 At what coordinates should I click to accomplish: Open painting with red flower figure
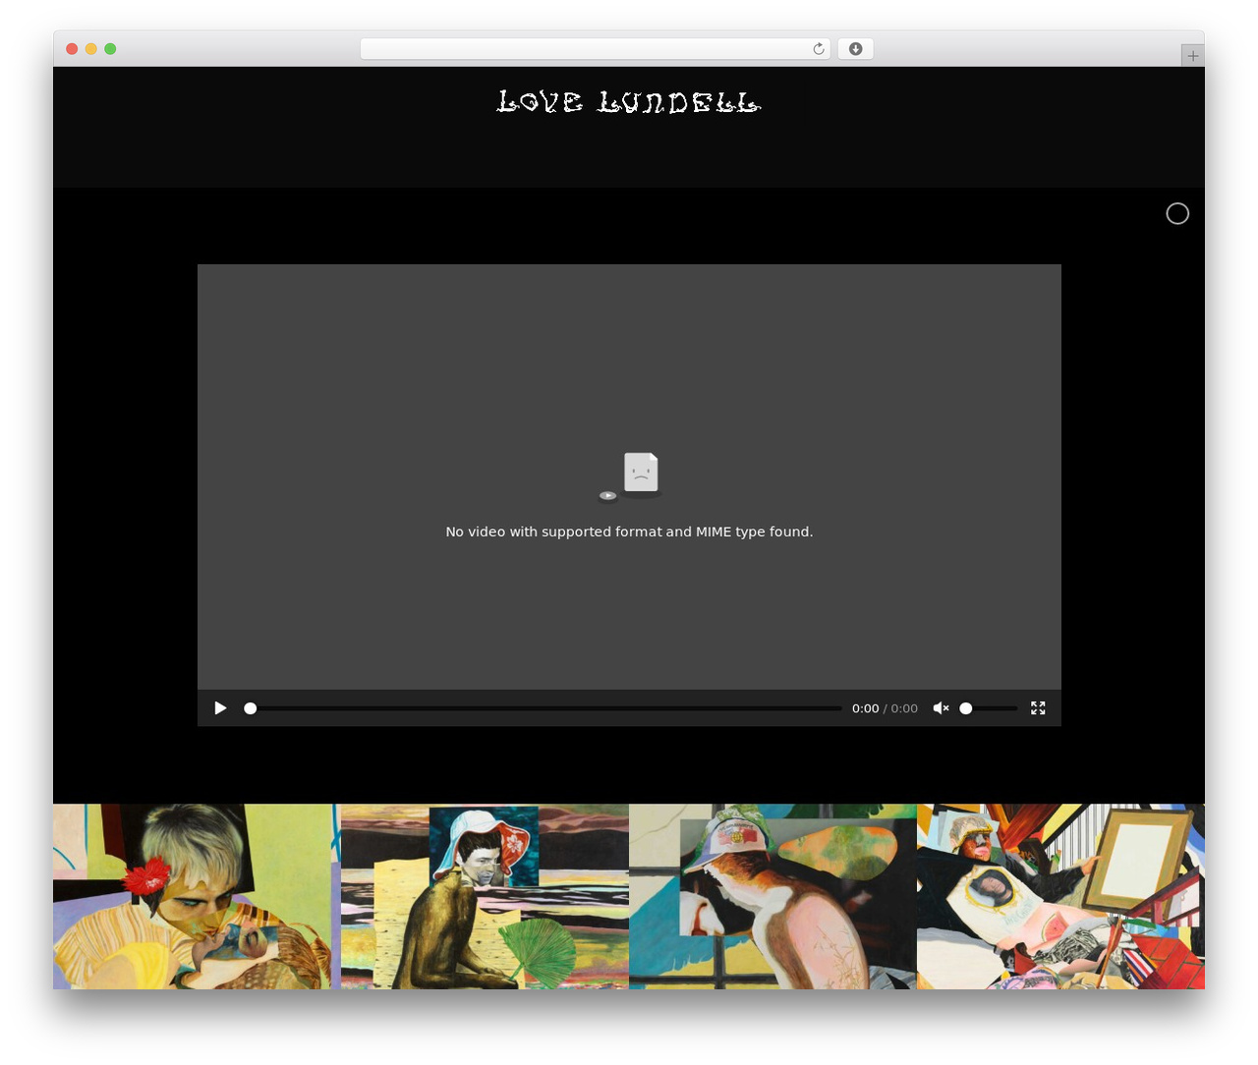[x=197, y=896]
